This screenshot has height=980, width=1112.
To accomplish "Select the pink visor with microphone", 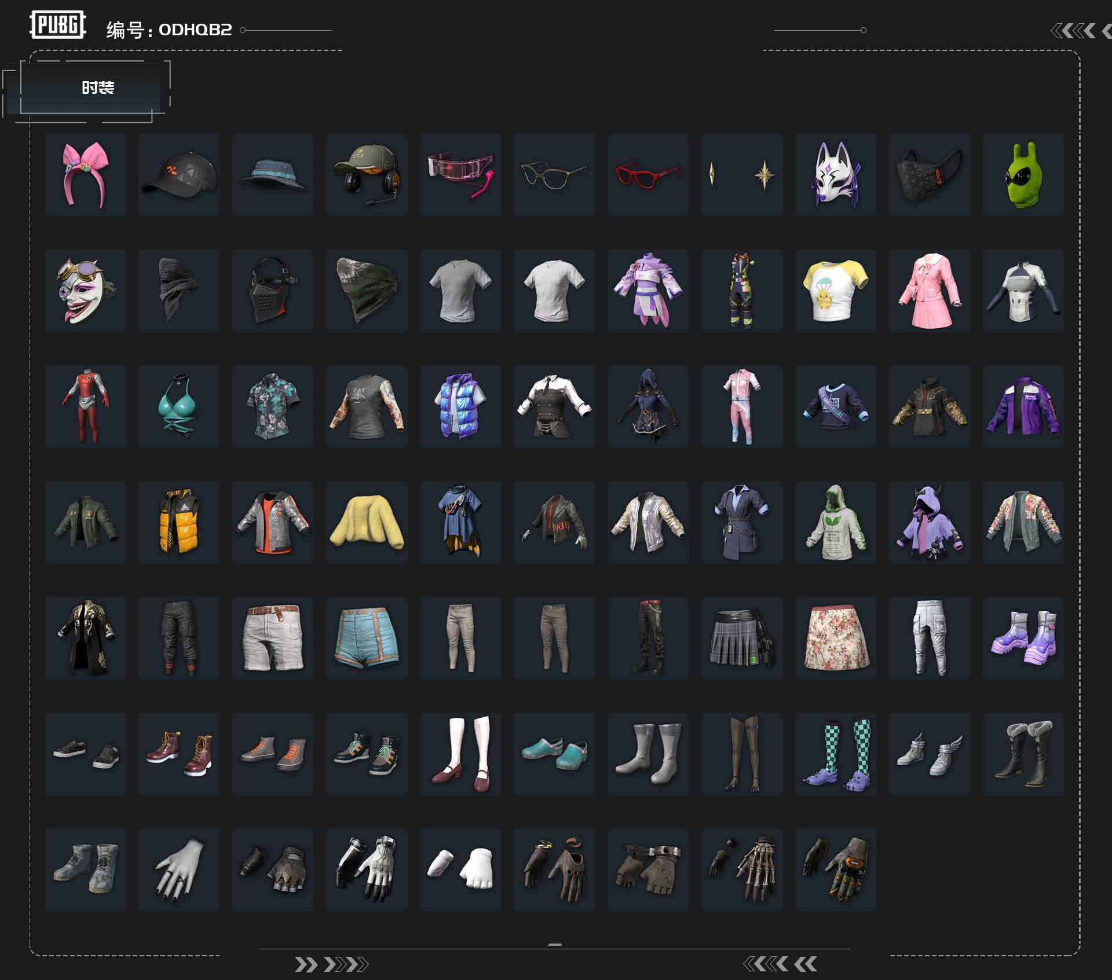I will tap(460, 175).
